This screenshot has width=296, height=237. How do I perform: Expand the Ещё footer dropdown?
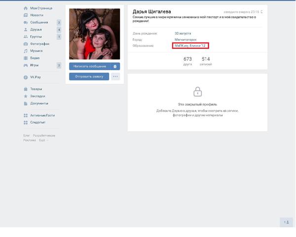click(43, 140)
